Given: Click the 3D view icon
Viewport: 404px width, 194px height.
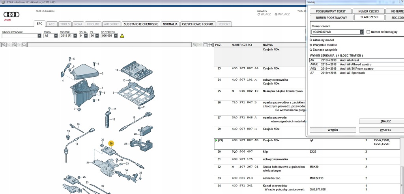Looking at the screenshot, I should tap(195, 45).
